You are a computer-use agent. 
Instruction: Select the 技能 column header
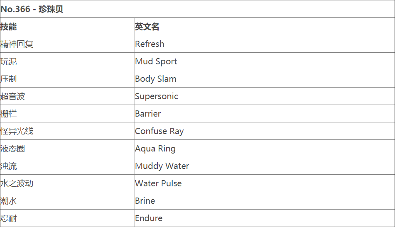[x=9, y=27]
